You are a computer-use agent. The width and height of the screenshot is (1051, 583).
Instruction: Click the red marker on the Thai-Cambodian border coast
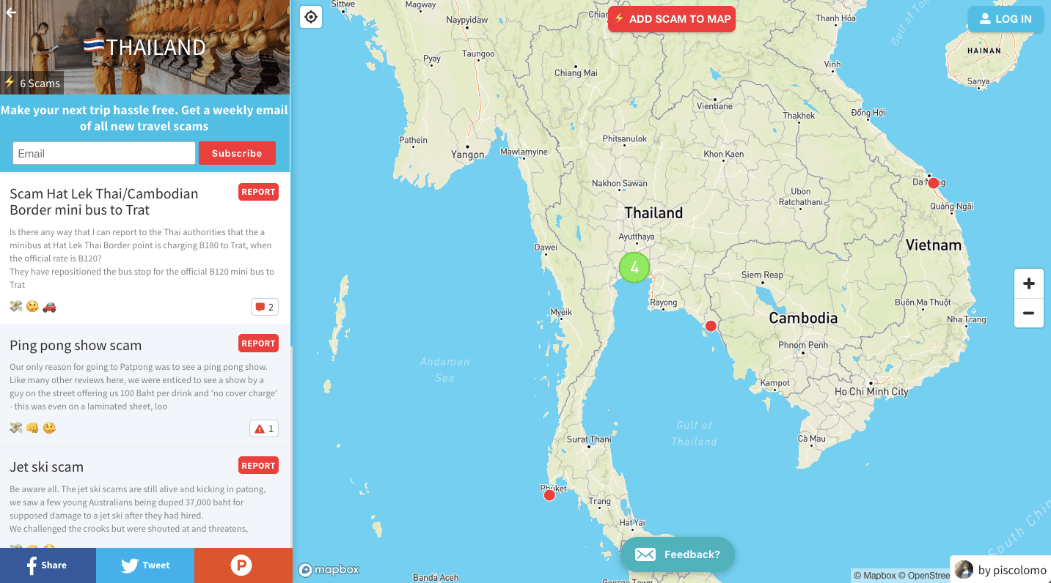[x=710, y=326]
